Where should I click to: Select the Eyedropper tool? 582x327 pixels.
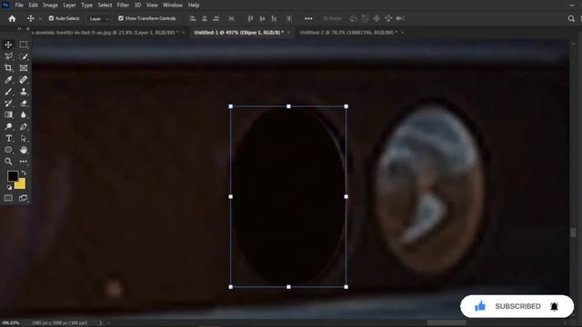point(8,80)
